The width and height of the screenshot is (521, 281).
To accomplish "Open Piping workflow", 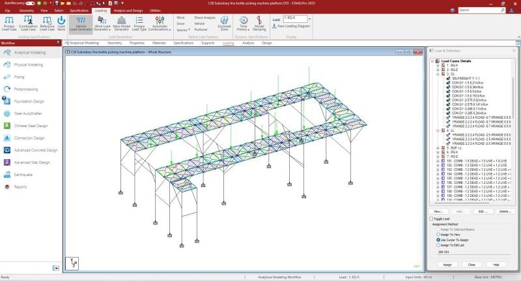I will [x=19, y=77].
